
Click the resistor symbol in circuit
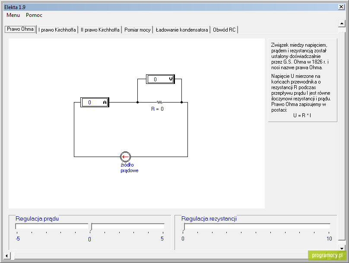[159, 103]
